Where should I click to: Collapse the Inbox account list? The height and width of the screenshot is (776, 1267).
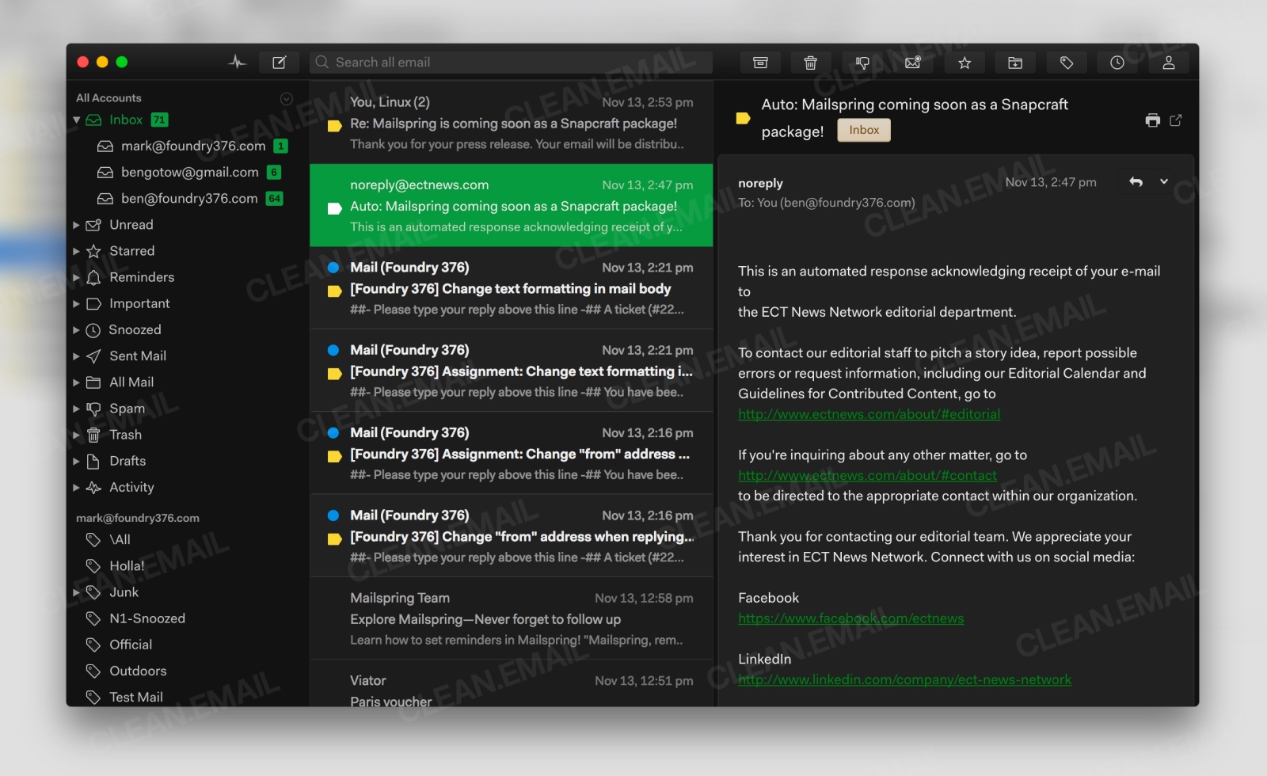pyautogui.click(x=77, y=120)
